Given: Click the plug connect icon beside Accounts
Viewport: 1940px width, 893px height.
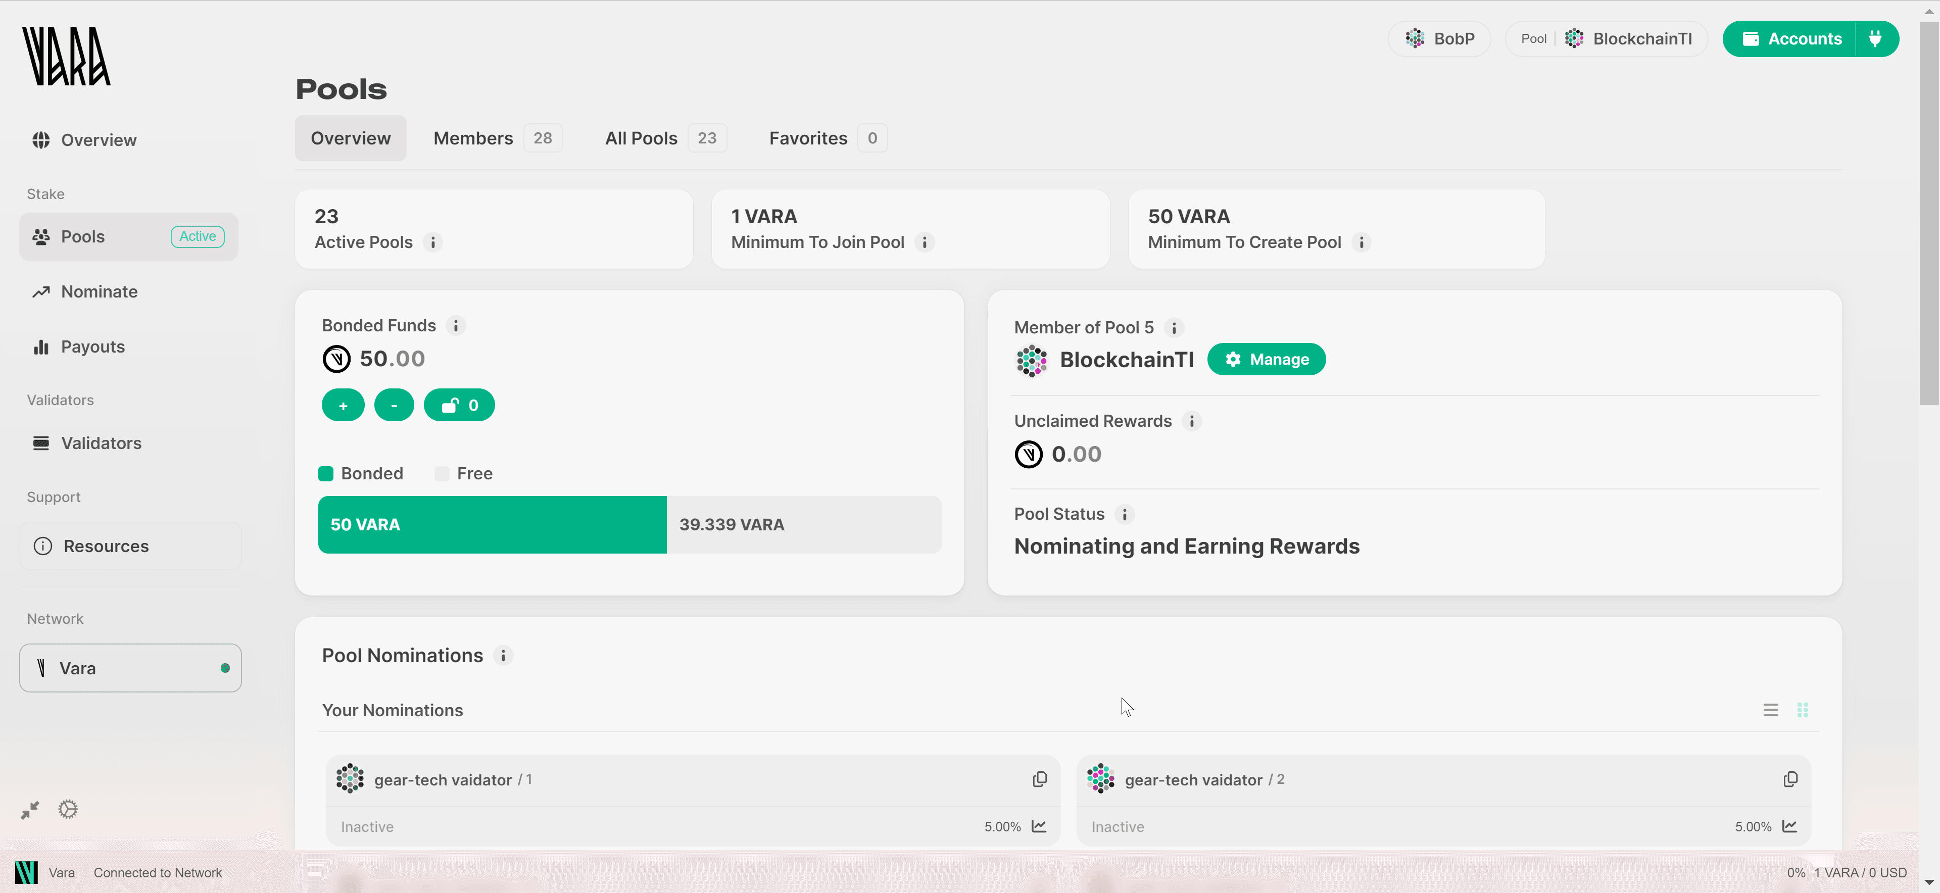Looking at the screenshot, I should point(1874,38).
